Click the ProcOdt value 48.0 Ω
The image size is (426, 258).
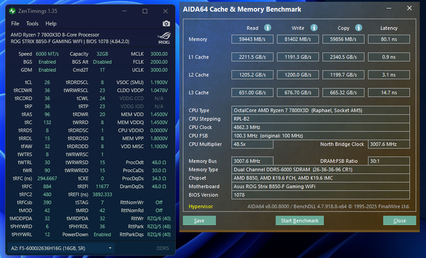coord(159,162)
